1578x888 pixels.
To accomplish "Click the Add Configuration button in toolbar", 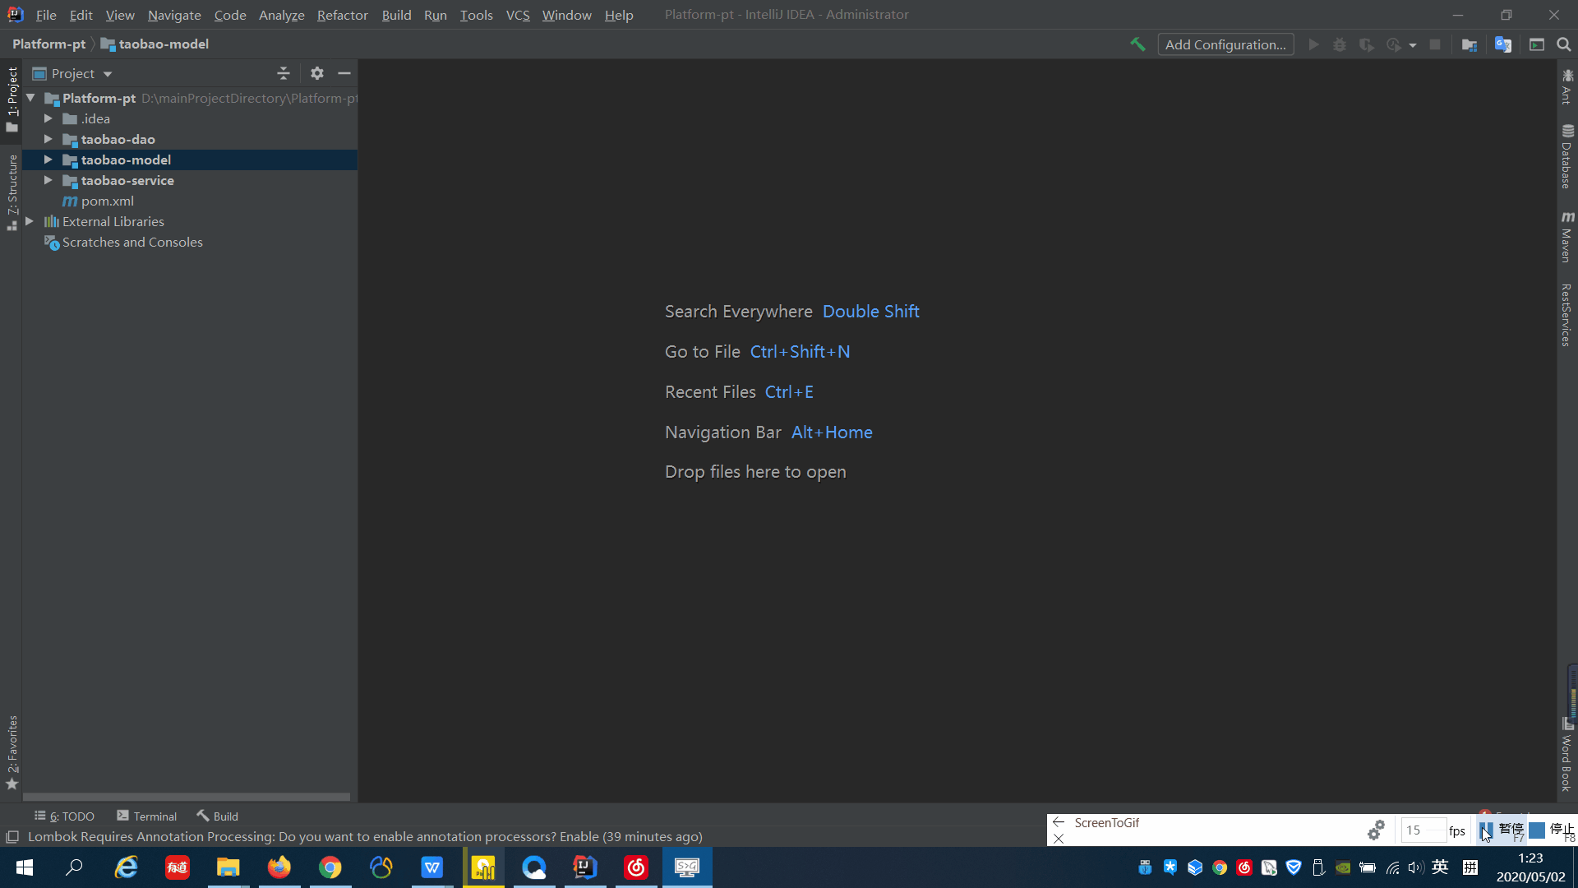I will [x=1225, y=44].
